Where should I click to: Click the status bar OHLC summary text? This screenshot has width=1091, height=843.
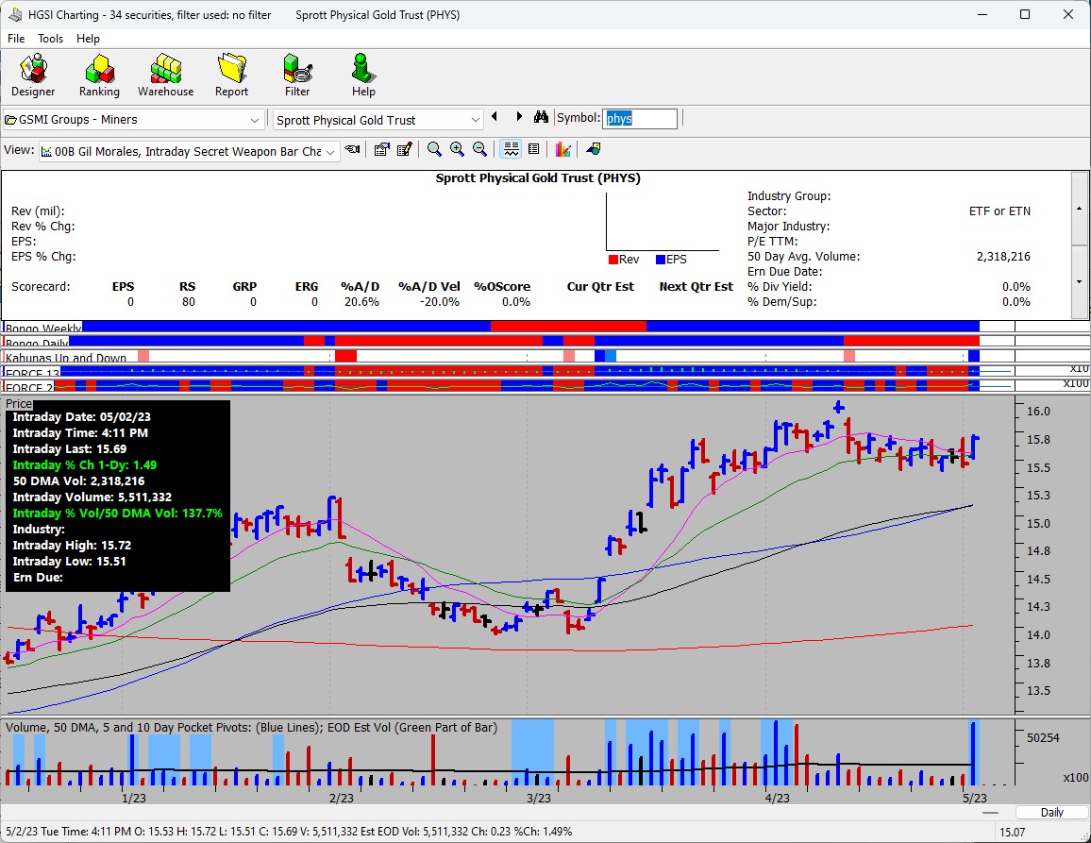(x=289, y=831)
